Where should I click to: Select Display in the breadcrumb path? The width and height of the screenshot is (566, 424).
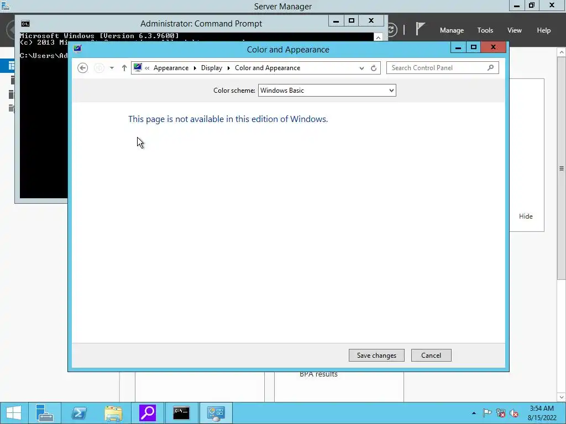pos(212,68)
